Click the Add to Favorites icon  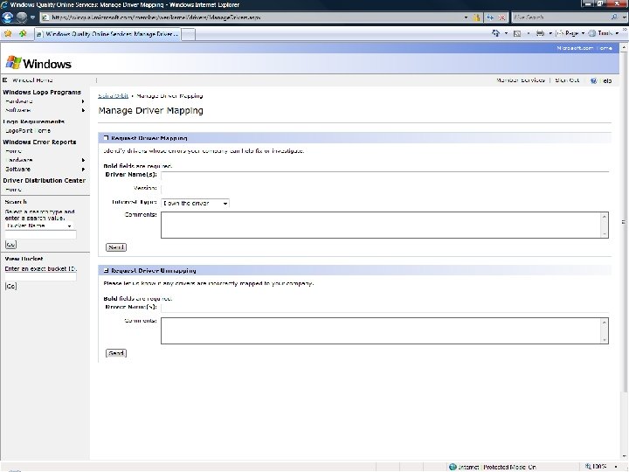click(x=23, y=34)
